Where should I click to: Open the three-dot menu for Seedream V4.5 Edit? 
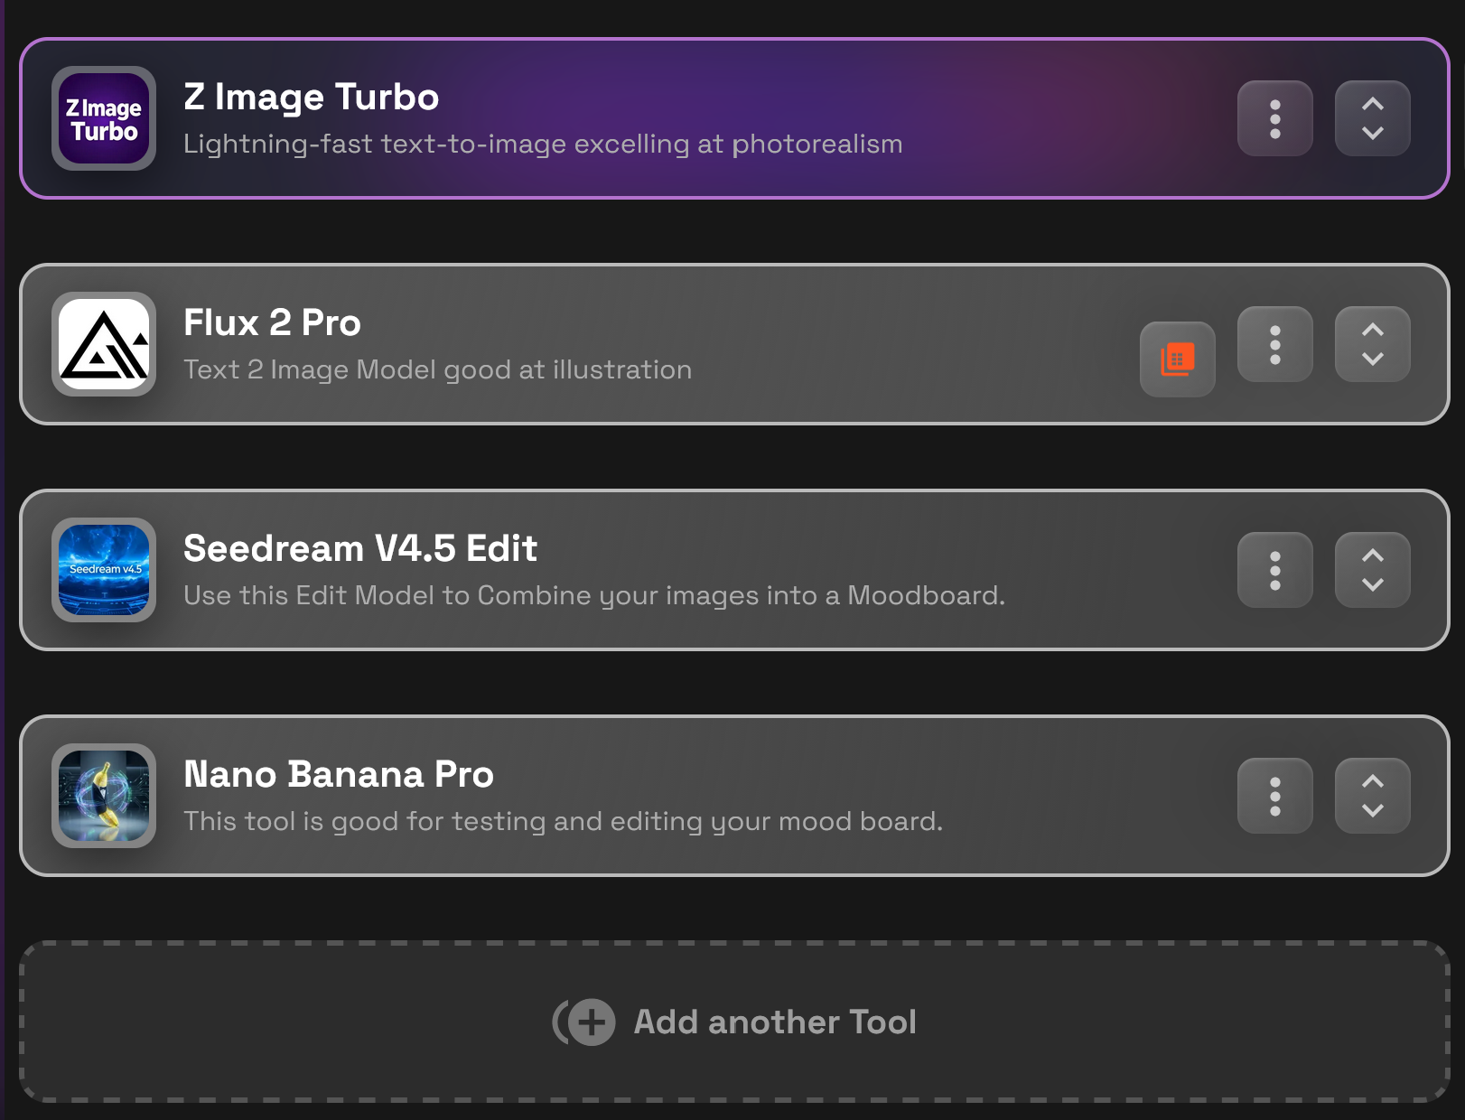[x=1275, y=570]
